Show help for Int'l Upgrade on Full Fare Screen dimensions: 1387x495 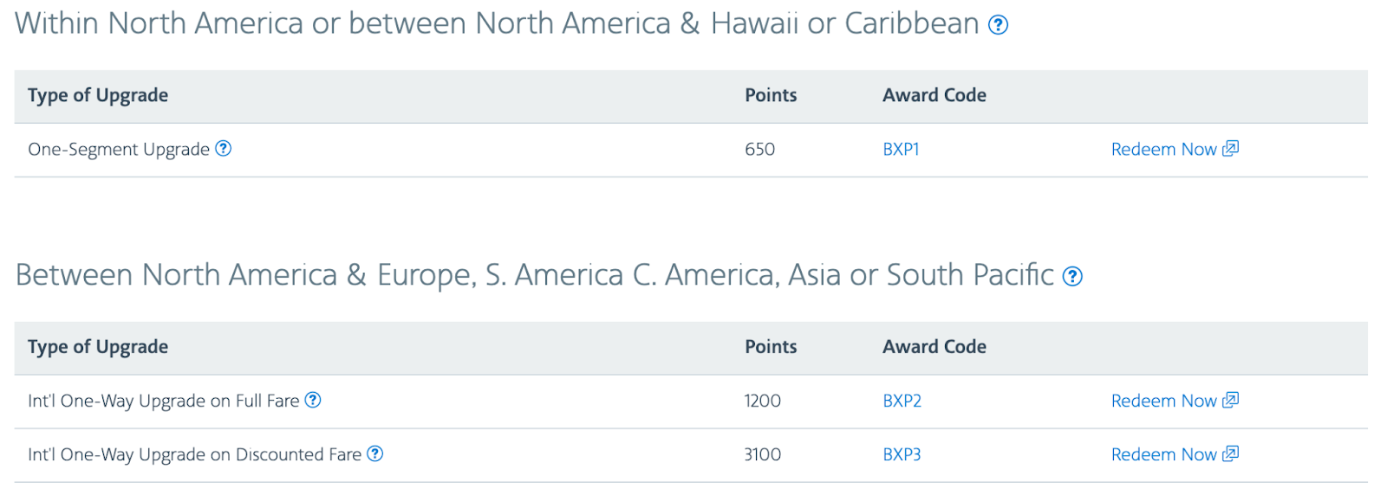tap(313, 400)
